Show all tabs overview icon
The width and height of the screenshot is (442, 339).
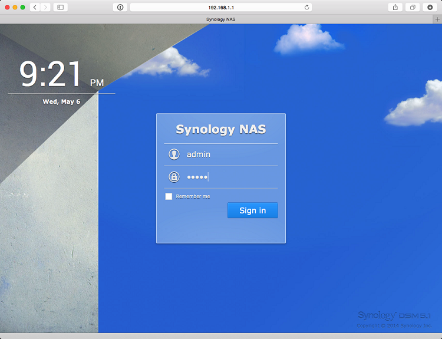[413, 7]
